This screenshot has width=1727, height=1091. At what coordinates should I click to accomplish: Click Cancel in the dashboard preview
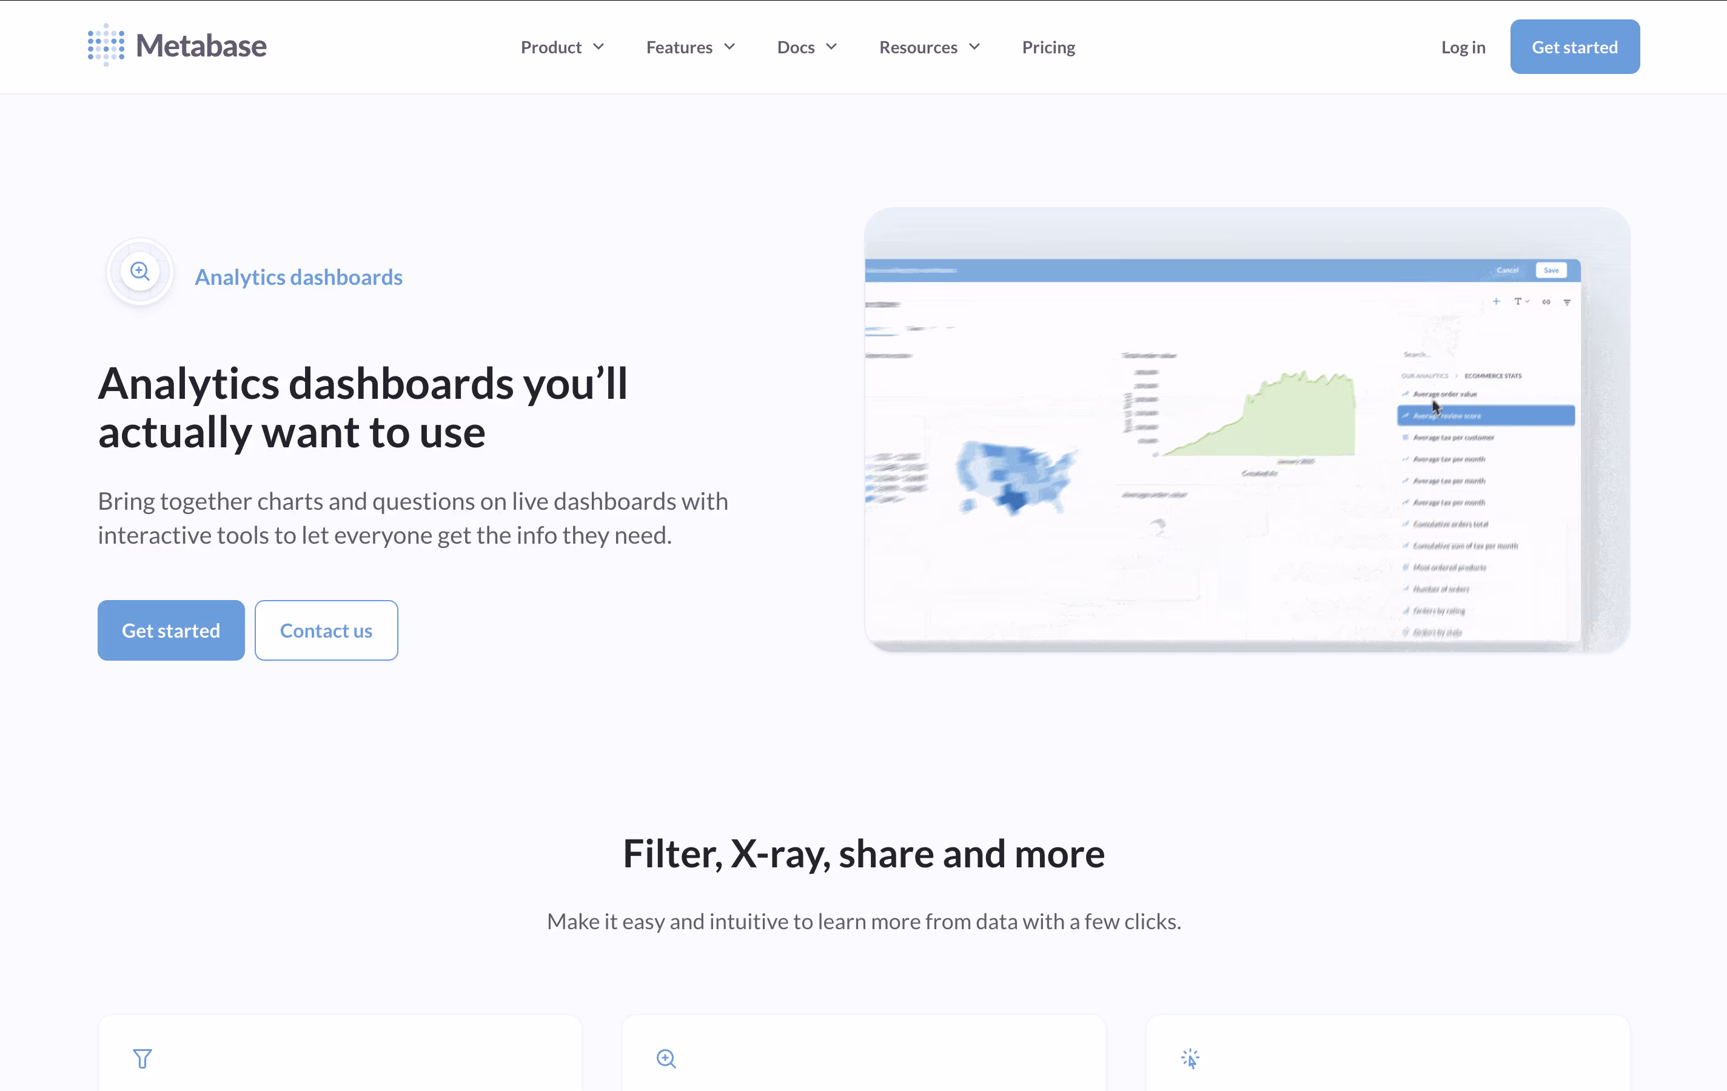pos(1507,270)
